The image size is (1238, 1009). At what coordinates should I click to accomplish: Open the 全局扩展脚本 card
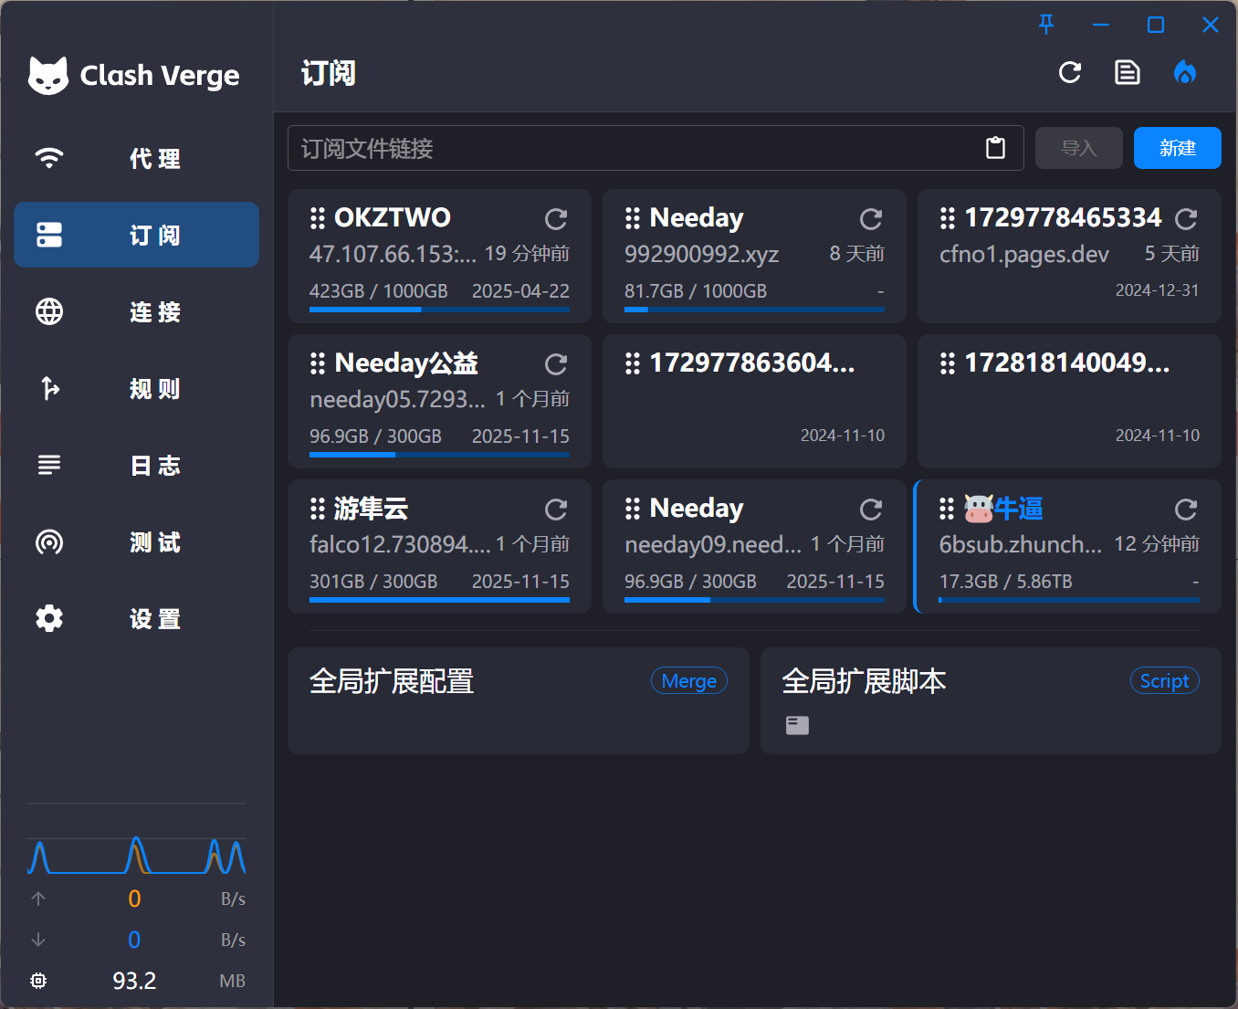991,700
